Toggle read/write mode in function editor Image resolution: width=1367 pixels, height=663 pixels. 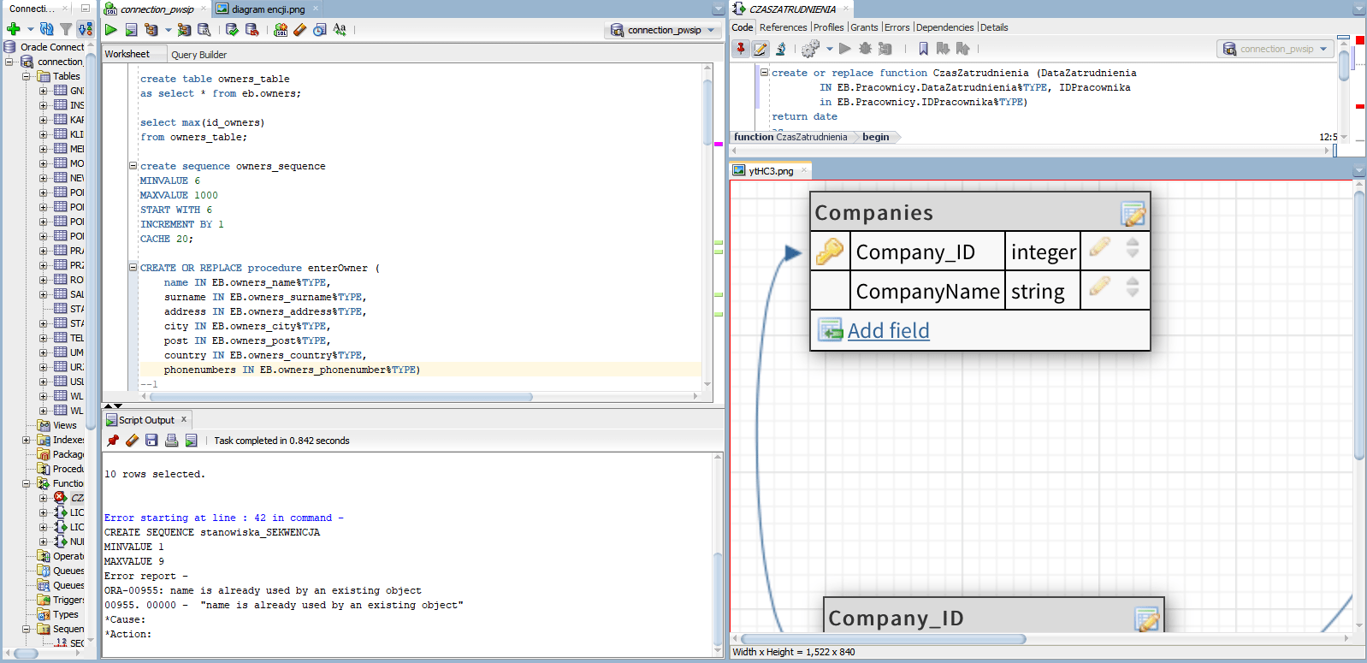point(760,49)
